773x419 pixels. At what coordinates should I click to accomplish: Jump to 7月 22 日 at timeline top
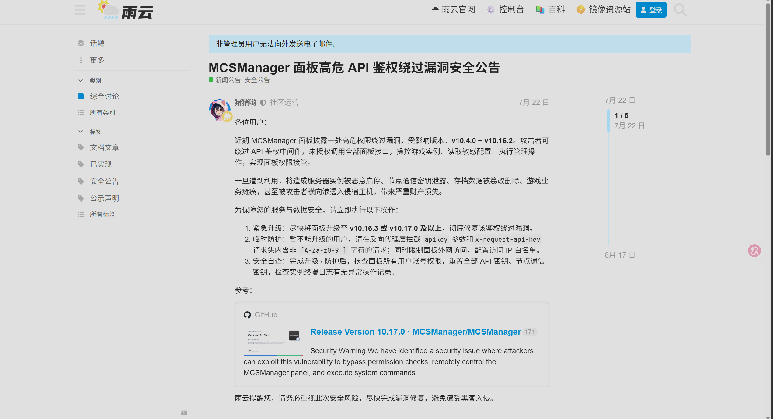click(620, 100)
